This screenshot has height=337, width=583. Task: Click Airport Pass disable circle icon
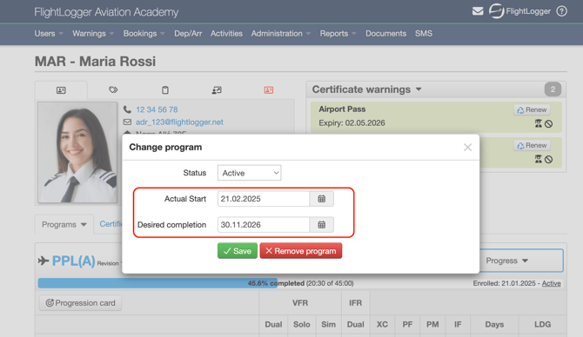click(548, 124)
